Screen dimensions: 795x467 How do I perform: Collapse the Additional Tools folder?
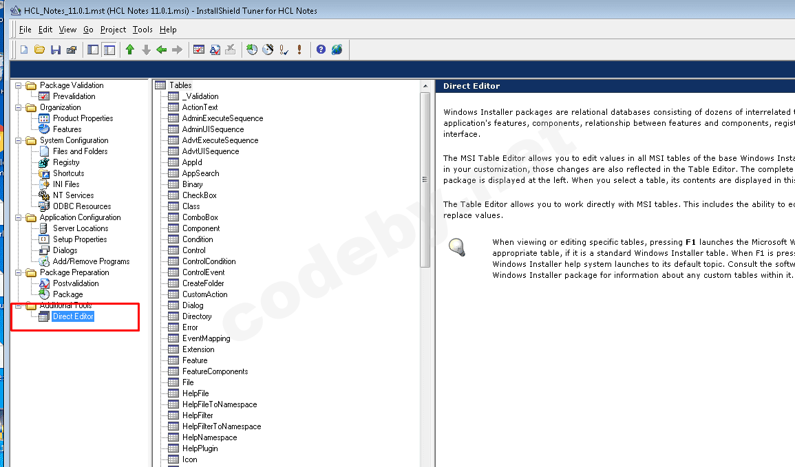pyautogui.click(x=19, y=306)
